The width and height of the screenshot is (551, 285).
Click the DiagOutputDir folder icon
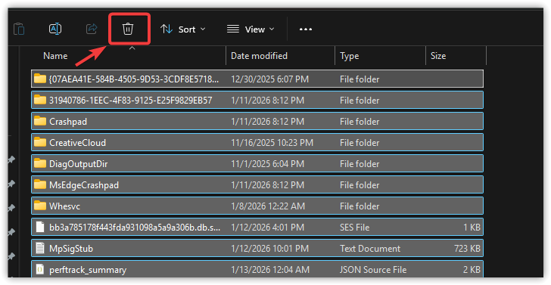40,163
